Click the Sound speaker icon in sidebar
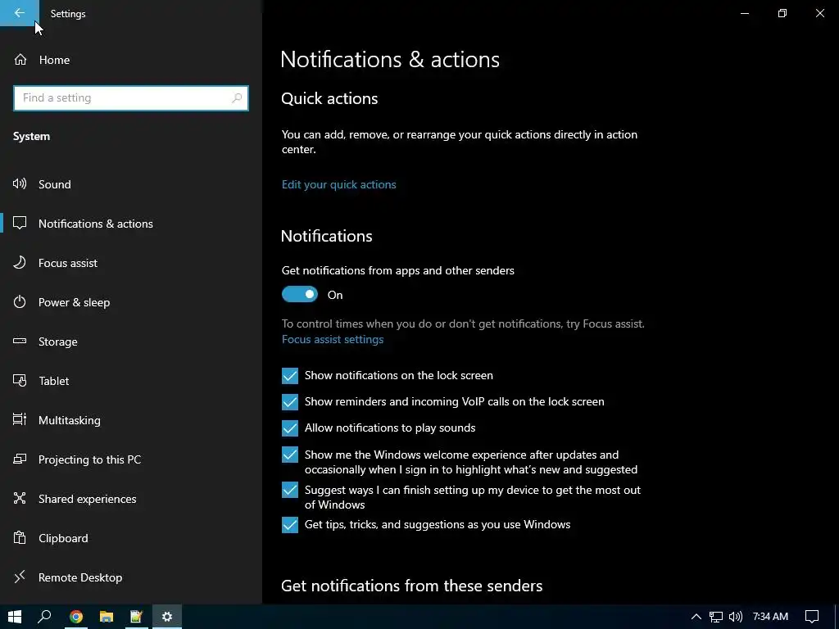Image resolution: width=839 pixels, height=629 pixels. click(20, 184)
